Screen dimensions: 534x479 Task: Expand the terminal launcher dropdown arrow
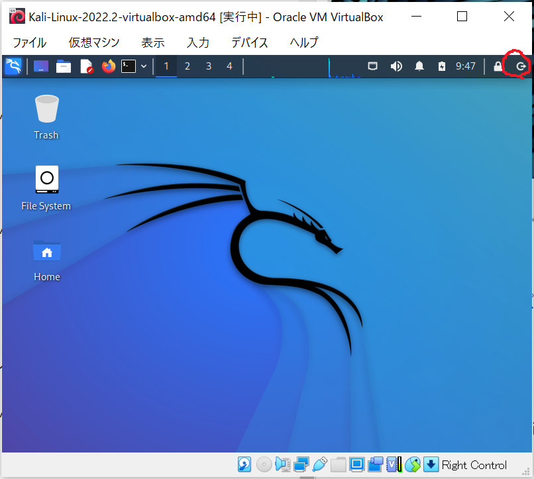[x=144, y=66]
